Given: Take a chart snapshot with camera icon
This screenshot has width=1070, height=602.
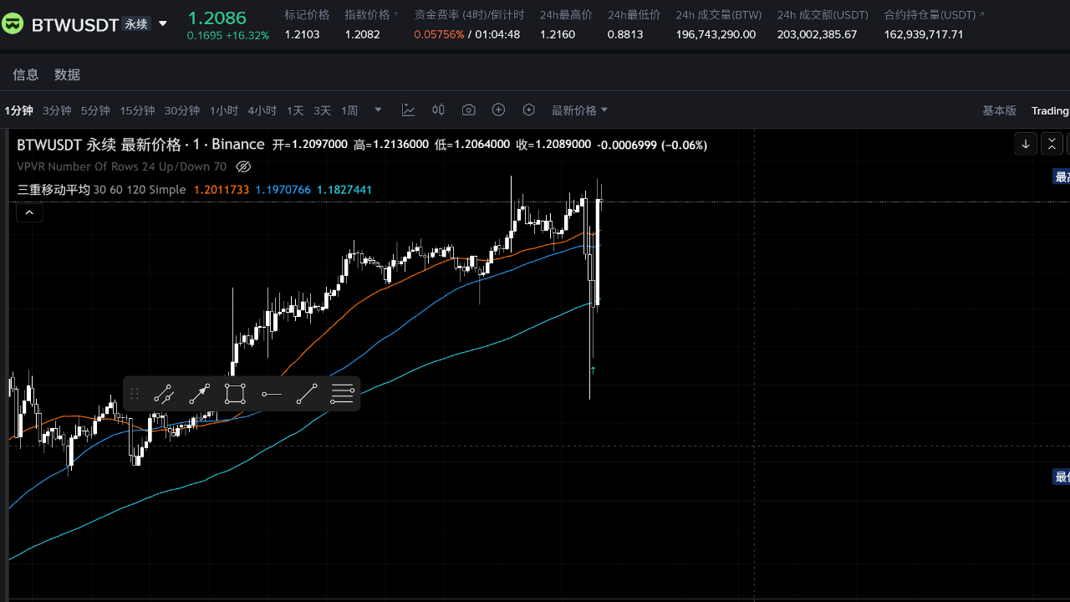Looking at the screenshot, I should [x=469, y=110].
